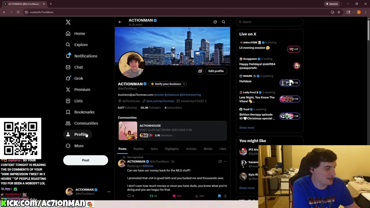Open Gemini in Chrome's title bar
Viewport: 370px width, 208px height.
point(332,4)
